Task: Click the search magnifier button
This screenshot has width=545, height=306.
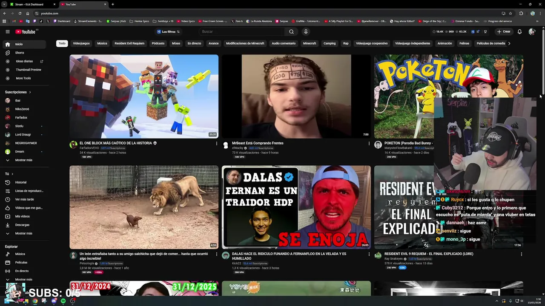Action: pos(291,31)
